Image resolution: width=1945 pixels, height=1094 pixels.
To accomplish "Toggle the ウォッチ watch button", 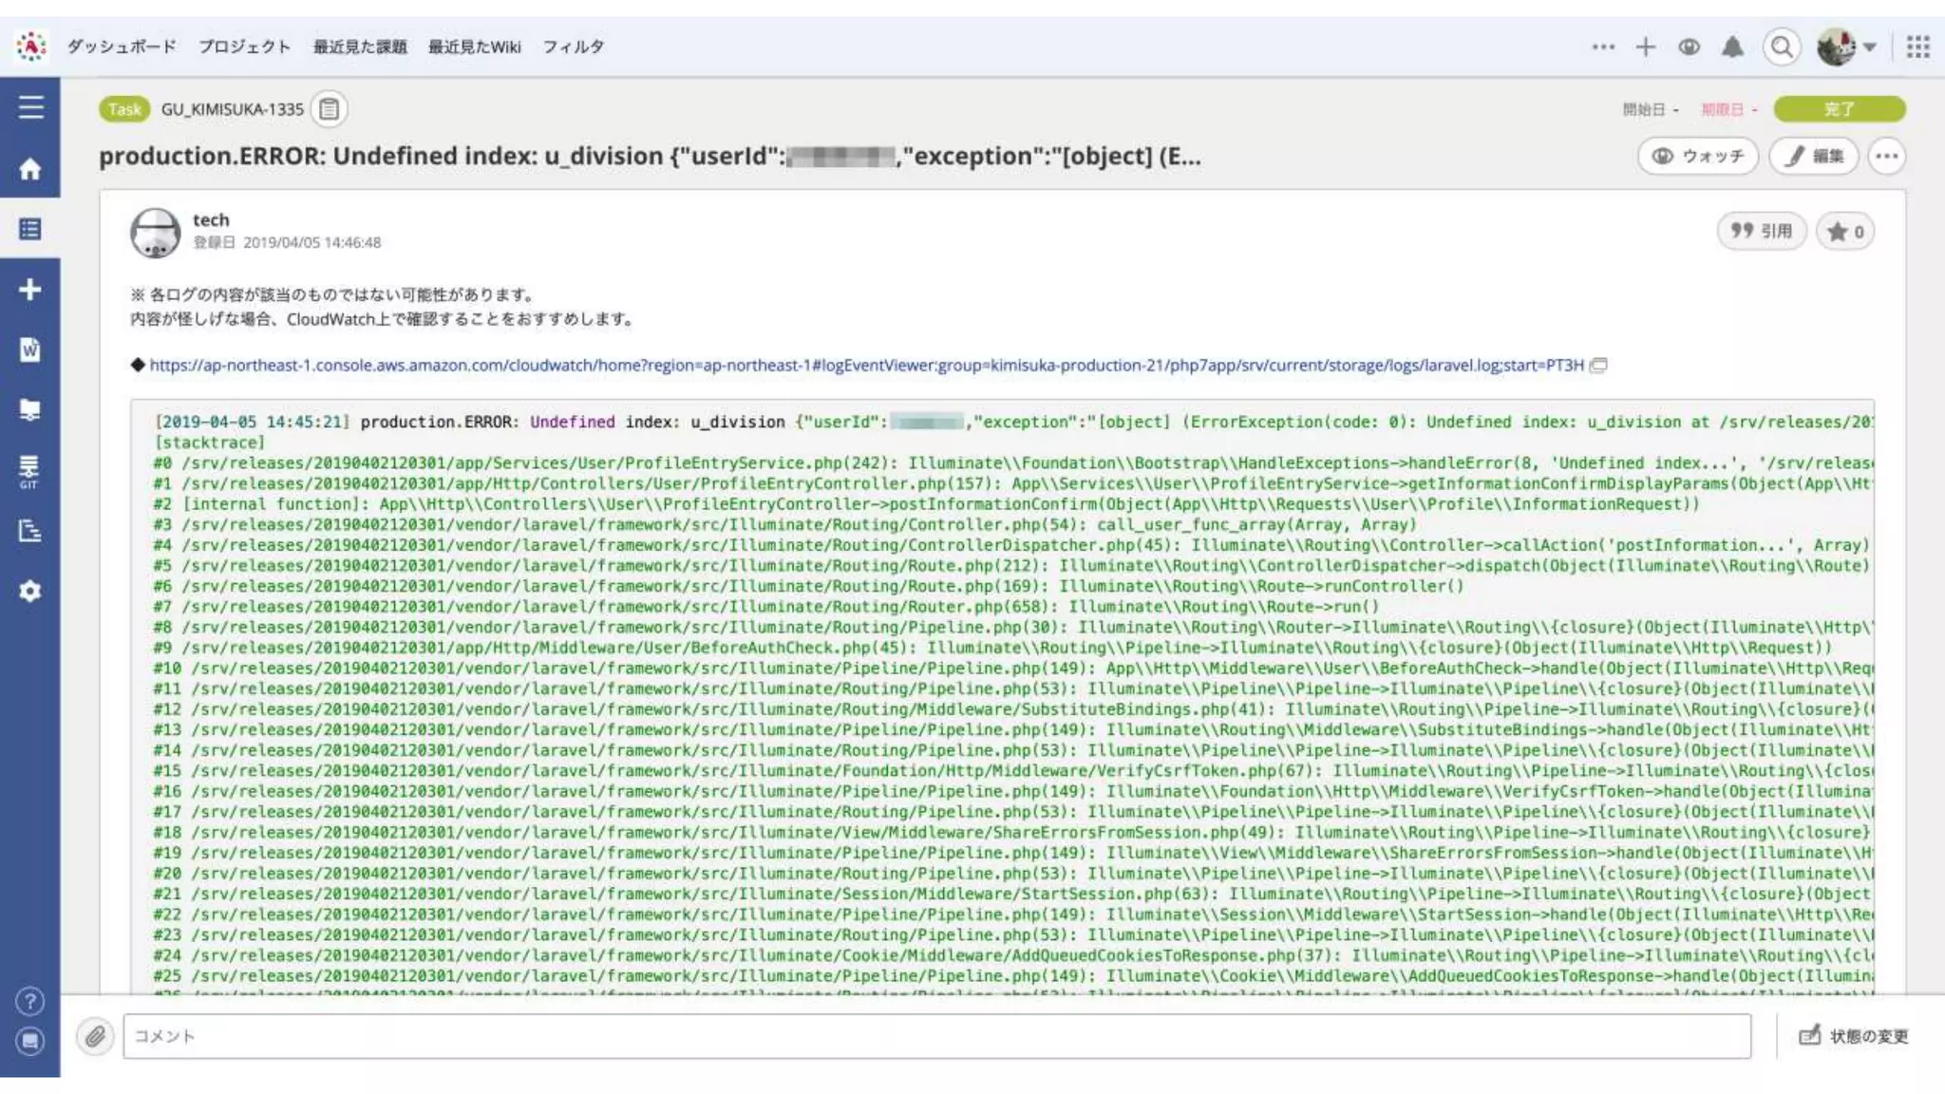I will (x=1698, y=156).
